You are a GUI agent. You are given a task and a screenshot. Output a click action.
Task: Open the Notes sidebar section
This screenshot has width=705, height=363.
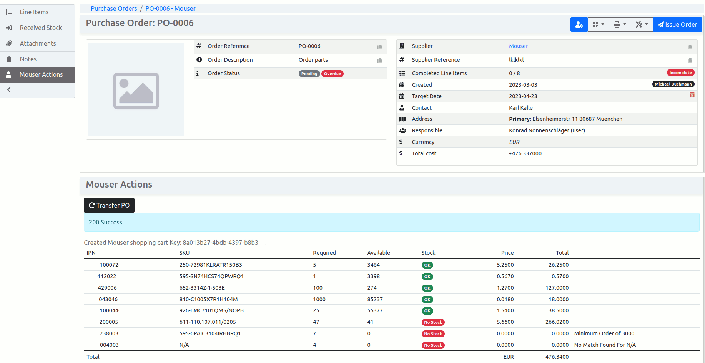[37, 59]
